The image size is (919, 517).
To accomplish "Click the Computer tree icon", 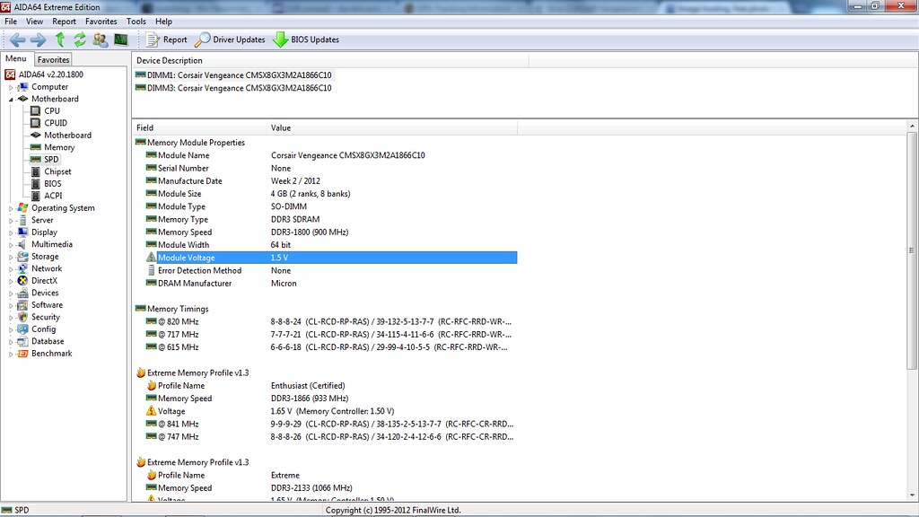I will [22, 87].
